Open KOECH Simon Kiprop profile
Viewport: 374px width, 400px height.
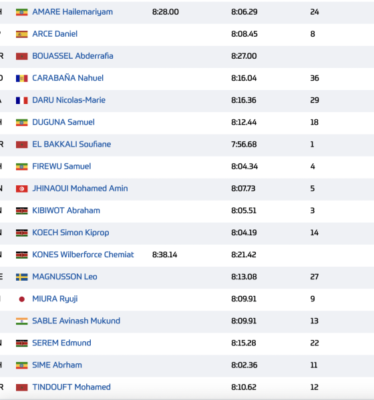[71, 233]
